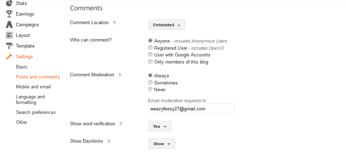Open Search preferences settings link

point(36,112)
